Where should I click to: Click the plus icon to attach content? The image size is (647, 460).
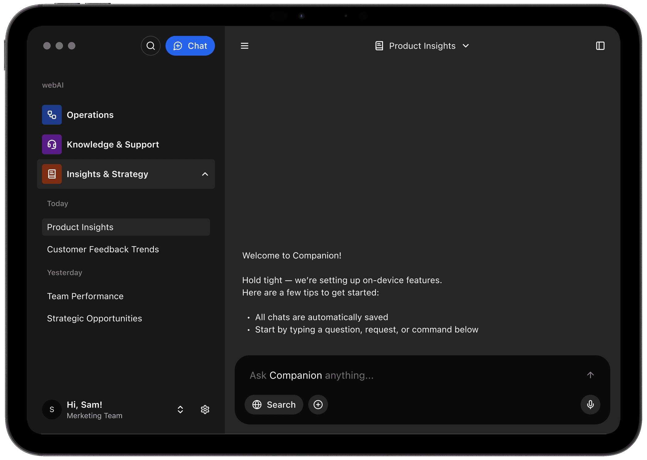[x=318, y=405]
